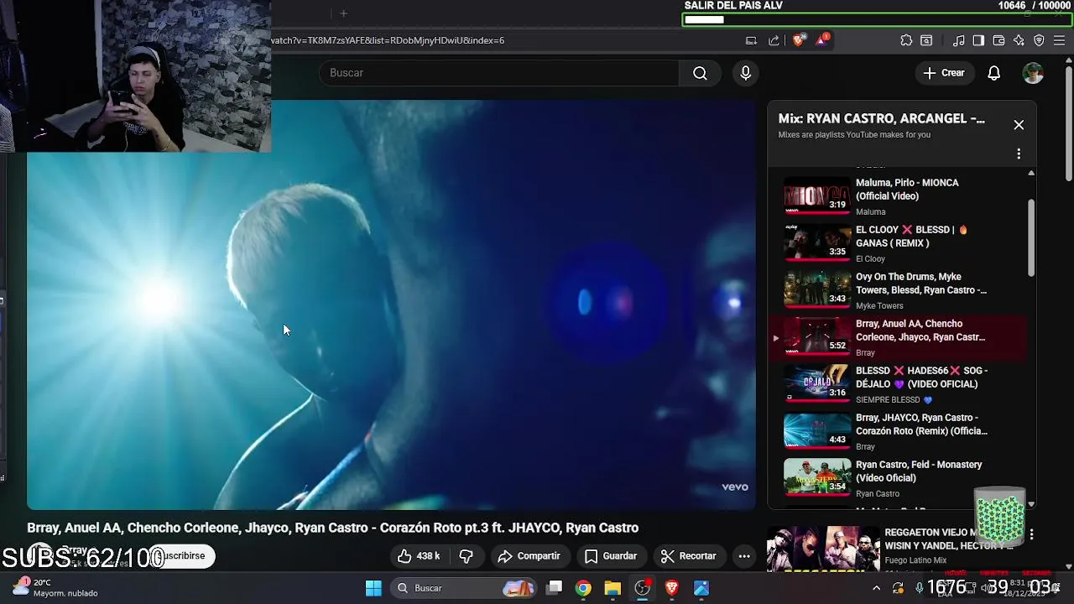This screenshot has height=604, width=1074.
Task: Click "Fuego Latino Mix" channel text
Action: 915,560
